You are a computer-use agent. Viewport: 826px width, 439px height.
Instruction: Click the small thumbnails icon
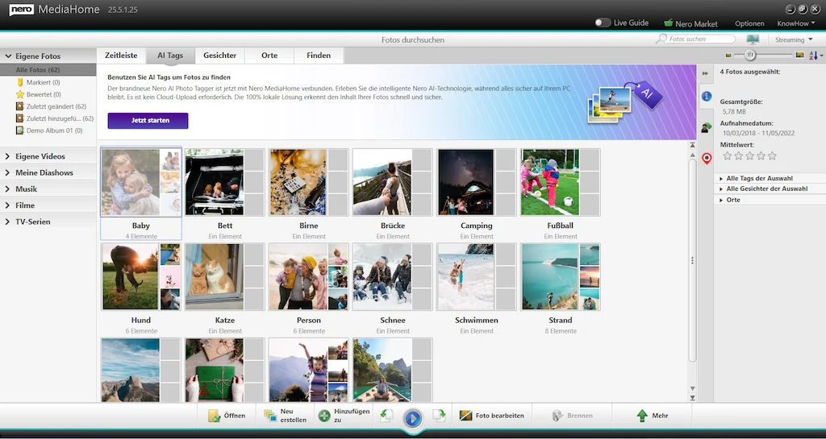[x=728, y=56]
